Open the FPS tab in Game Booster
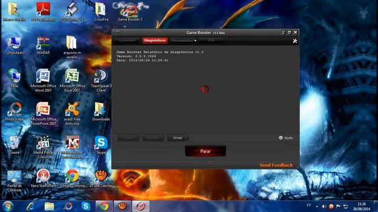The height and width of the screenshot is (212, 378). [x=211, y=41]
